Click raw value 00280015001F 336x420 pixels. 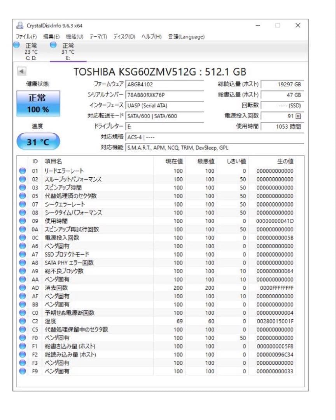point(275,321)
